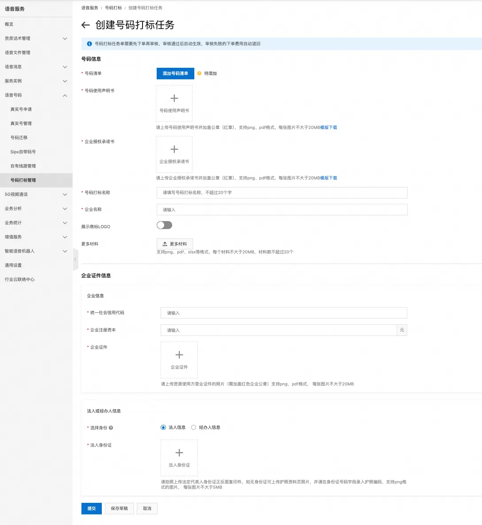Viewport: 482px width, 525px height.
Task: Expand the 业务分析 sidebar section
Action: click(x=65, y=209)
